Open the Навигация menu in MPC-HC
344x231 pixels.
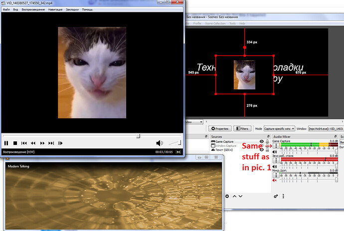pyautogui.click(x=55, y=9)
